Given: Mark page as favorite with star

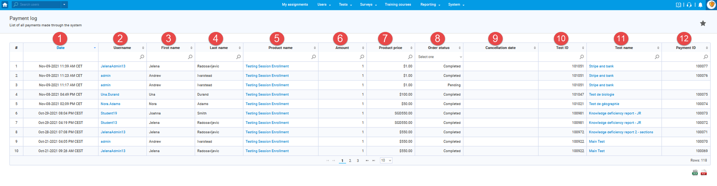Looking at the screenshot, I should 703,23.
